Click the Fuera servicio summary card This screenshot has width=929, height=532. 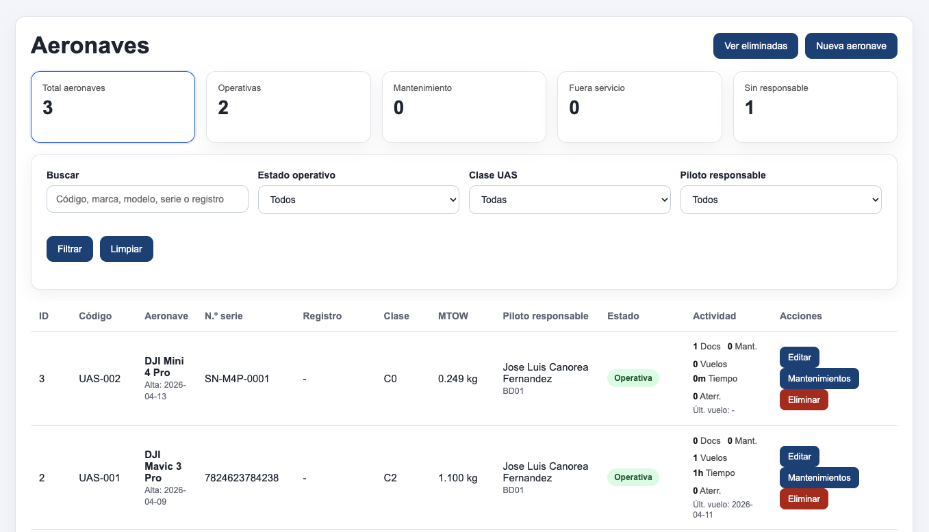(x=639, y=107)
